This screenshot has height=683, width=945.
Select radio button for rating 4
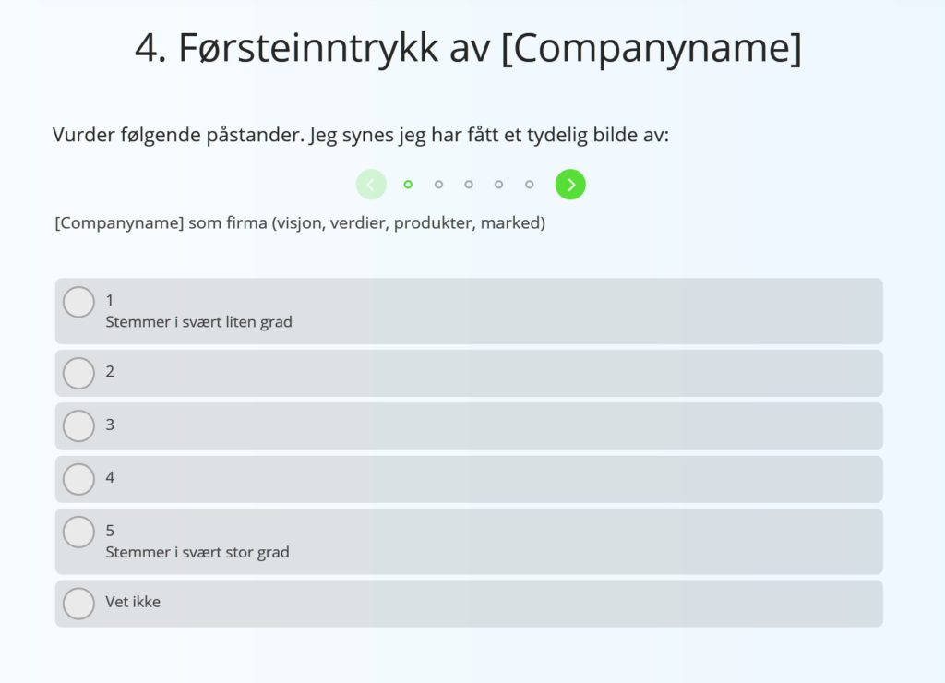click(78, 478)
